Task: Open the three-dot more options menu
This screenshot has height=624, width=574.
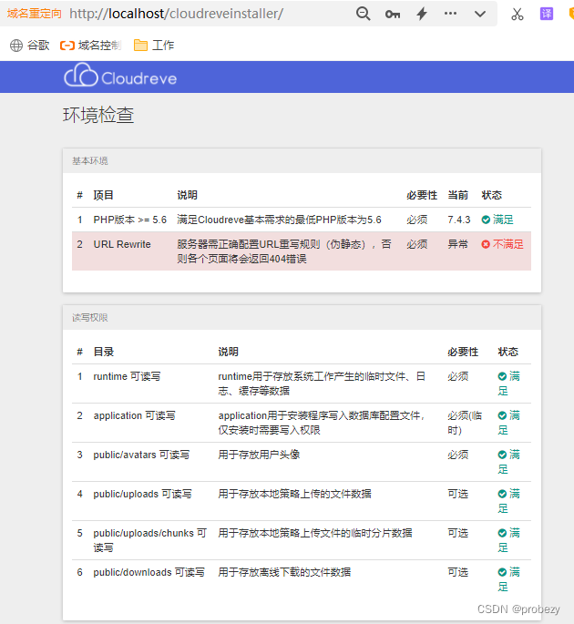Action: coord(451,14)
